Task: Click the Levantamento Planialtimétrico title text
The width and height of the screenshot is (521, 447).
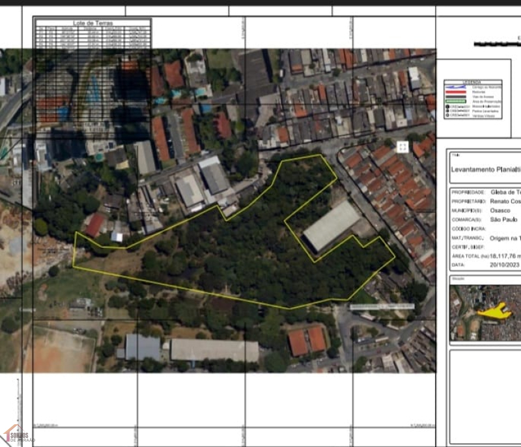Action: coord(485,168)
